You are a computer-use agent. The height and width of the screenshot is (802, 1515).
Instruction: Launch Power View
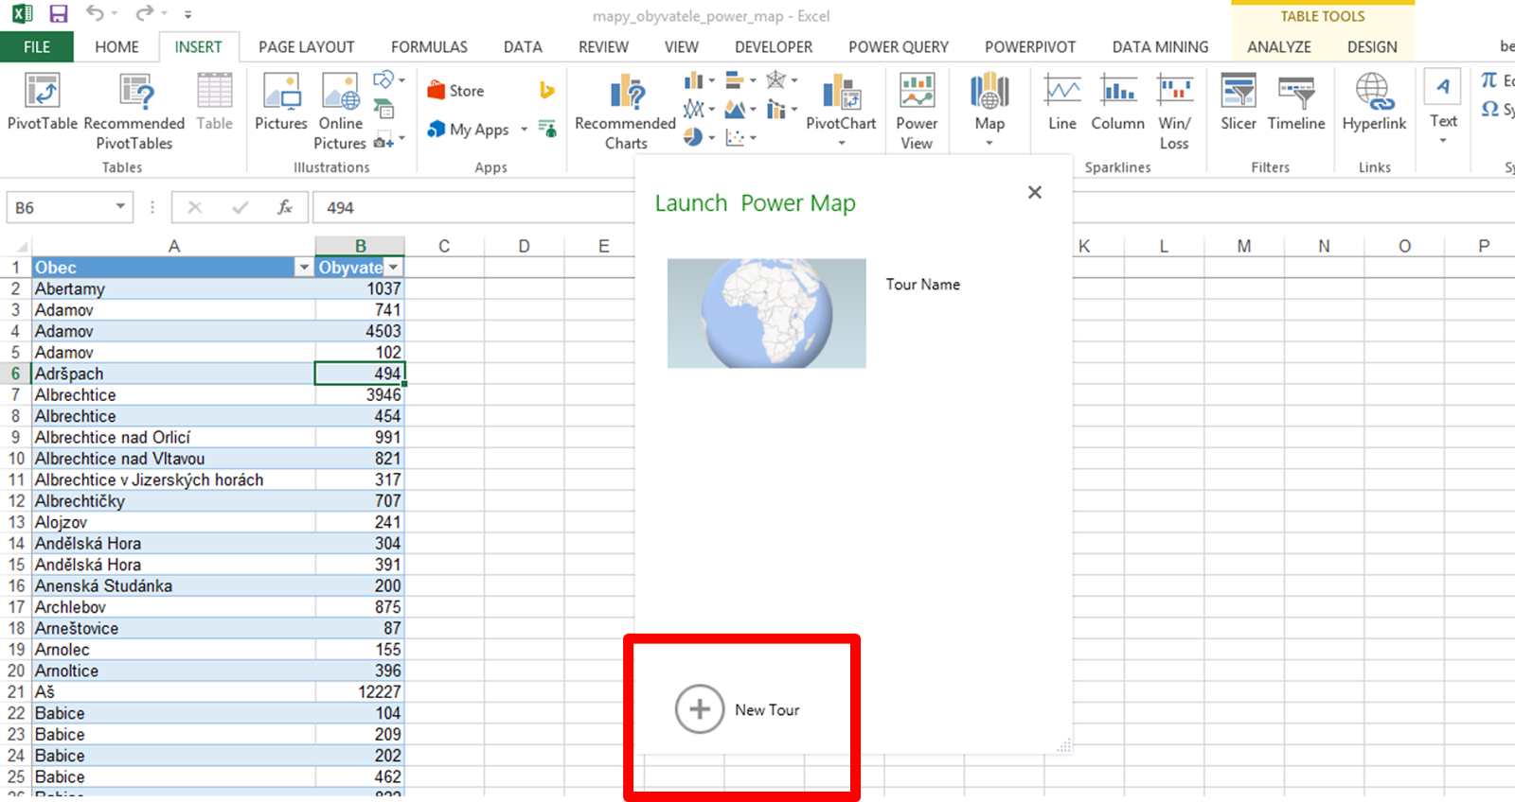[x=917, y=112]
